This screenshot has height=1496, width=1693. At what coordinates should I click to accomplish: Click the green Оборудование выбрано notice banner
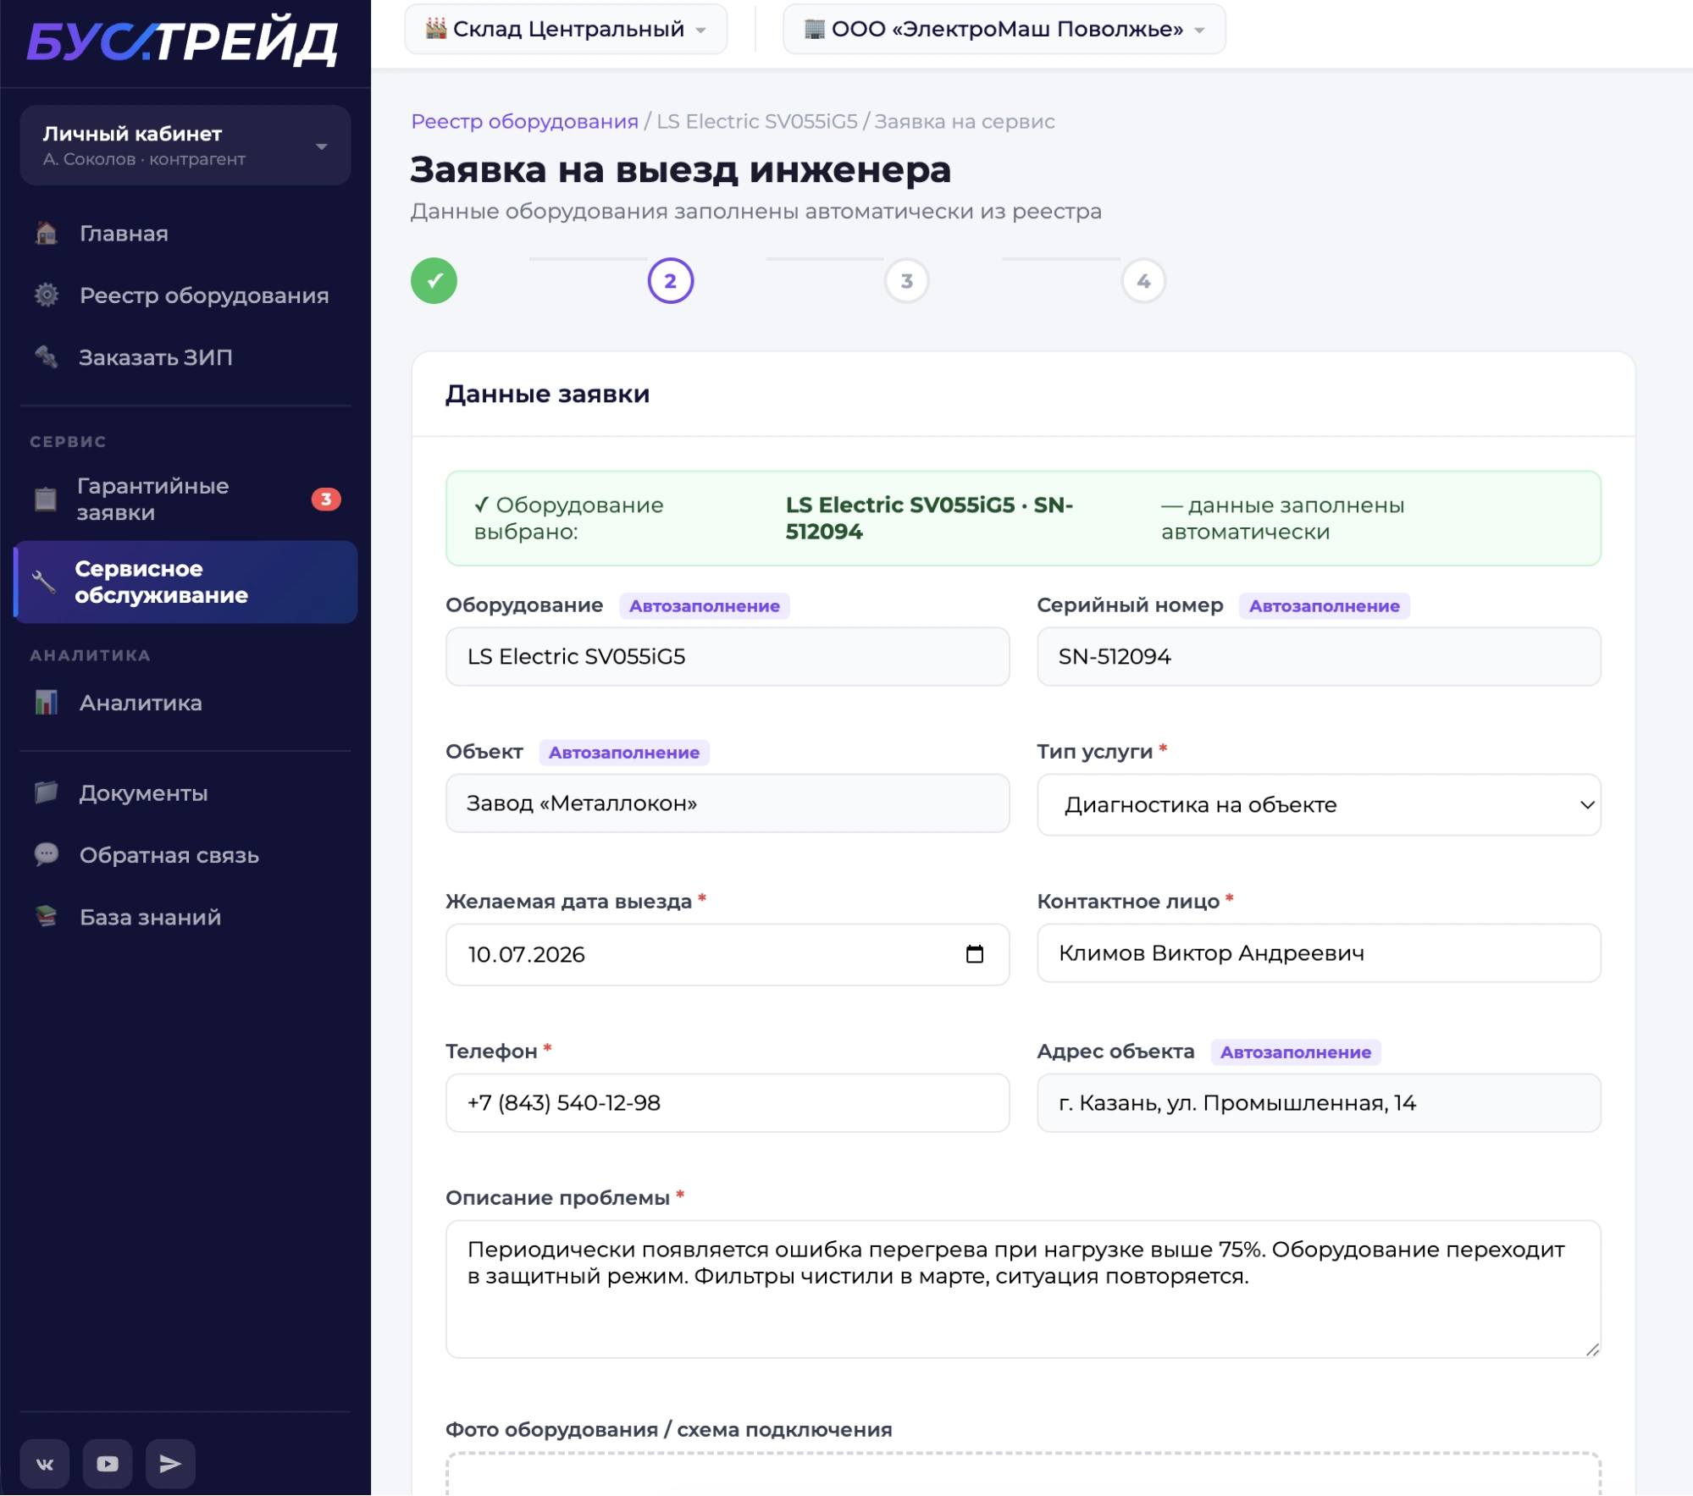pyautogui.click(x=1023, y=518)
